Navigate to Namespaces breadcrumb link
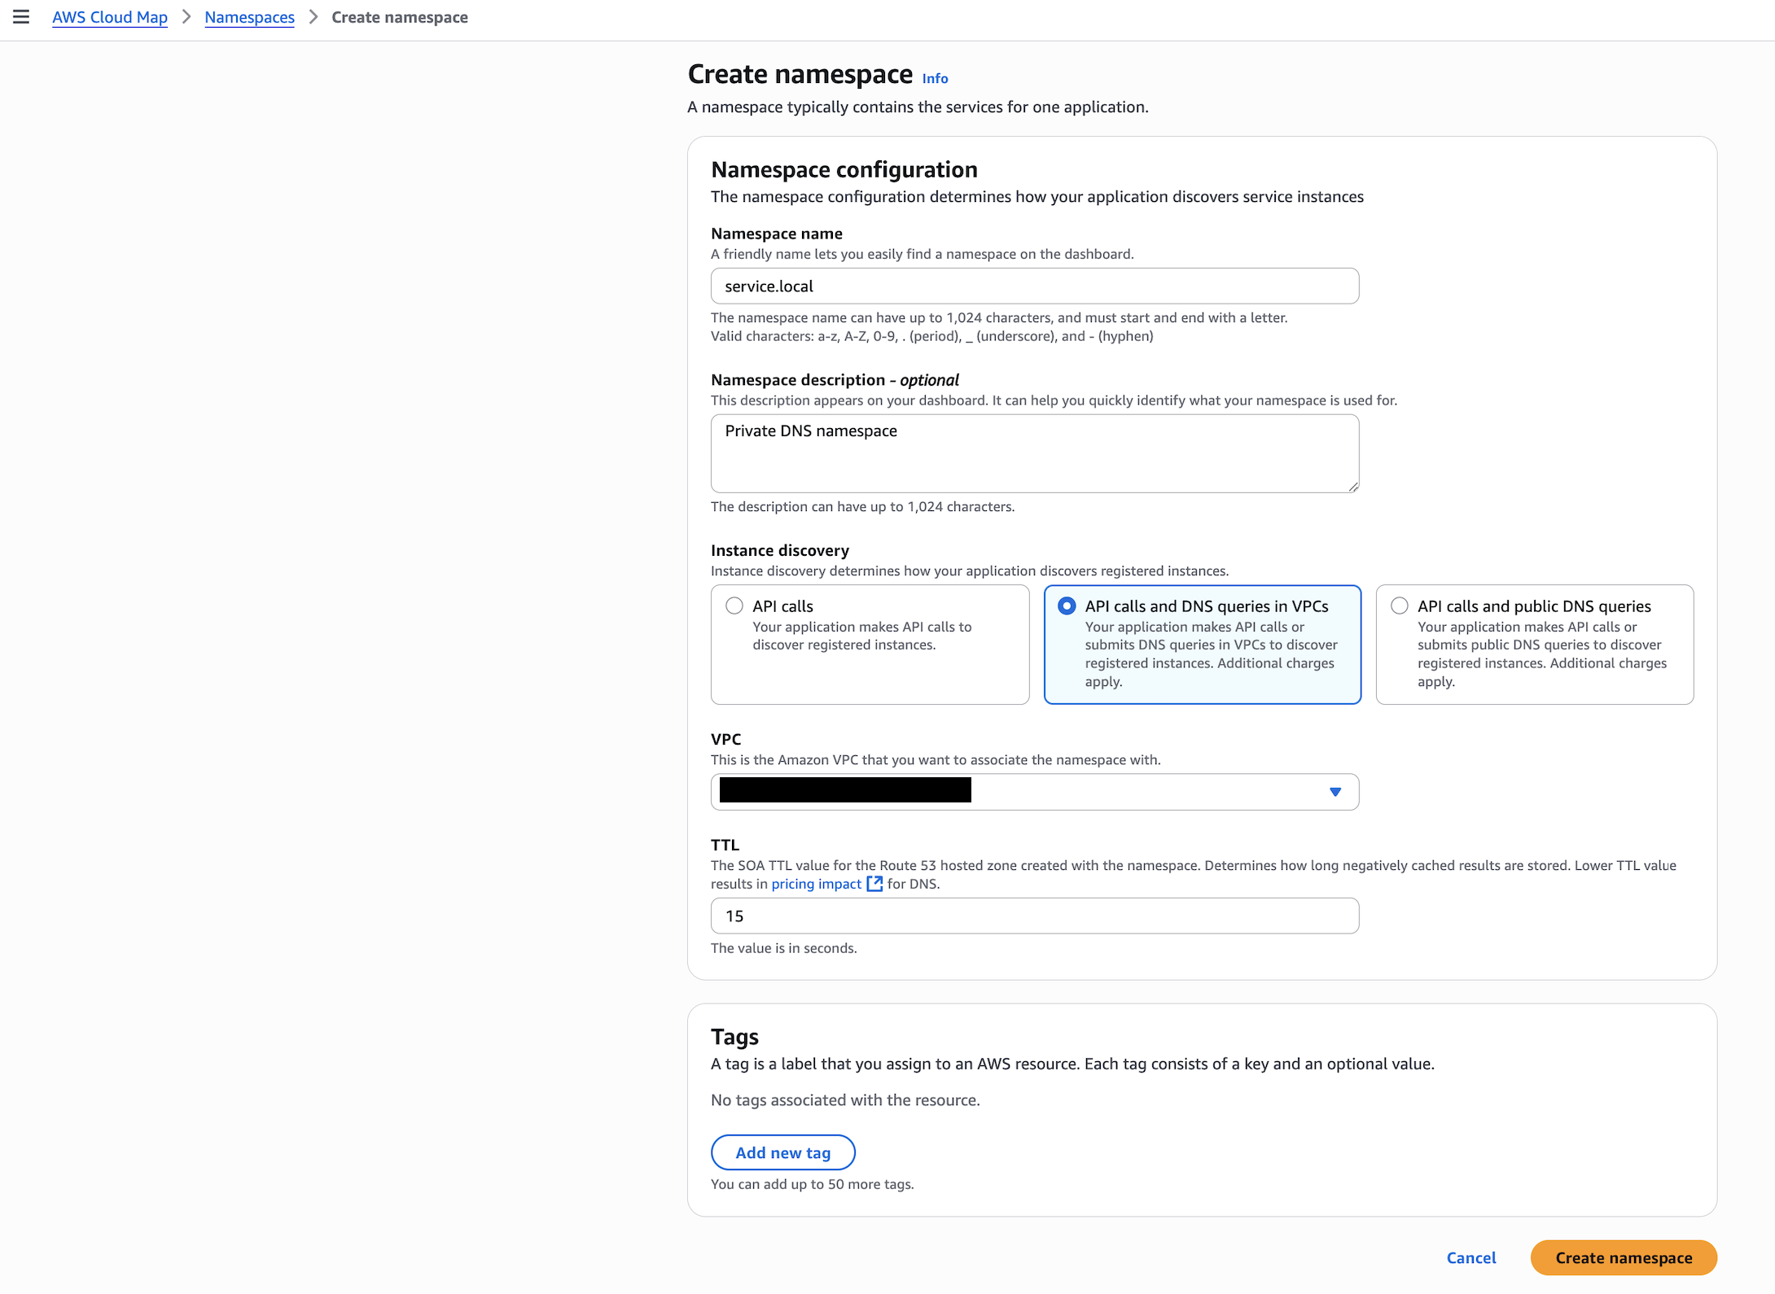 (x=249, y=17)
